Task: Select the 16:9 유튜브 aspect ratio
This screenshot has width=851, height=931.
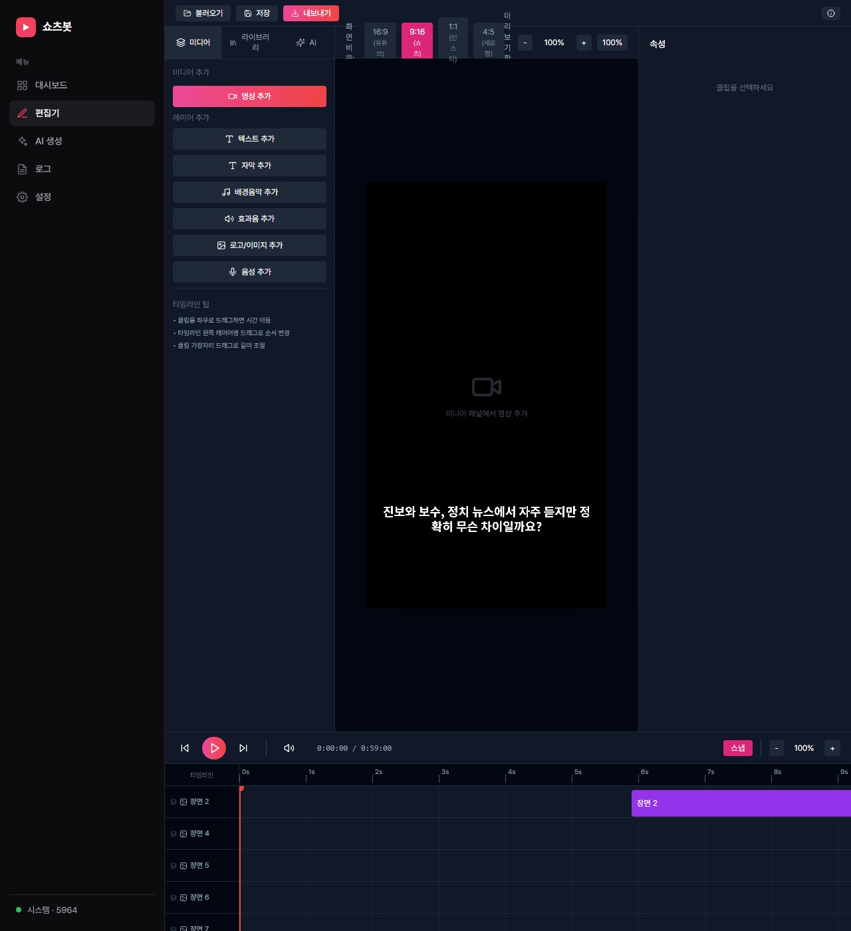Action: click(380, 41)
